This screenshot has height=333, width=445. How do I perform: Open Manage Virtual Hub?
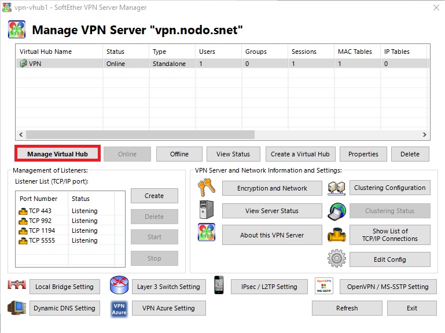point(57,154)
